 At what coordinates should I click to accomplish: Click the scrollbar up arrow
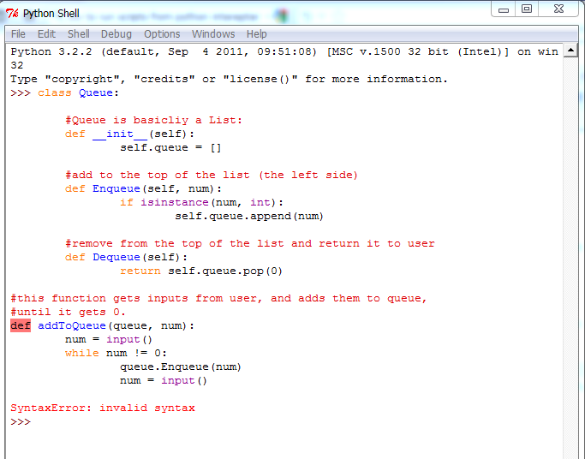coord(570,52)
